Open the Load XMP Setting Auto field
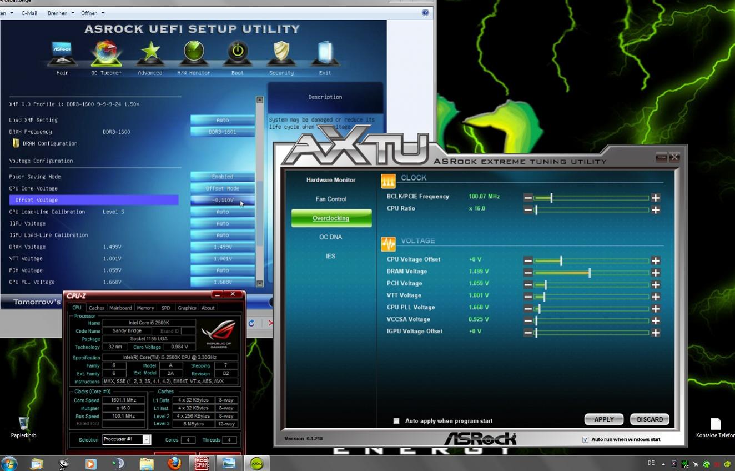This screenshot has height=471, width=735. click(x=223, y=120)
